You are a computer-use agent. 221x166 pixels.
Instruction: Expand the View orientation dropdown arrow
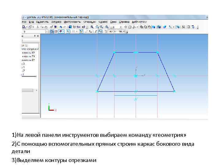(137, 27)
